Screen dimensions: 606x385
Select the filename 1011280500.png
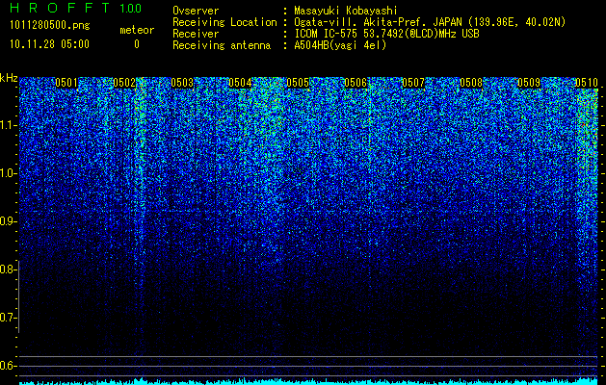coord(49,25)
